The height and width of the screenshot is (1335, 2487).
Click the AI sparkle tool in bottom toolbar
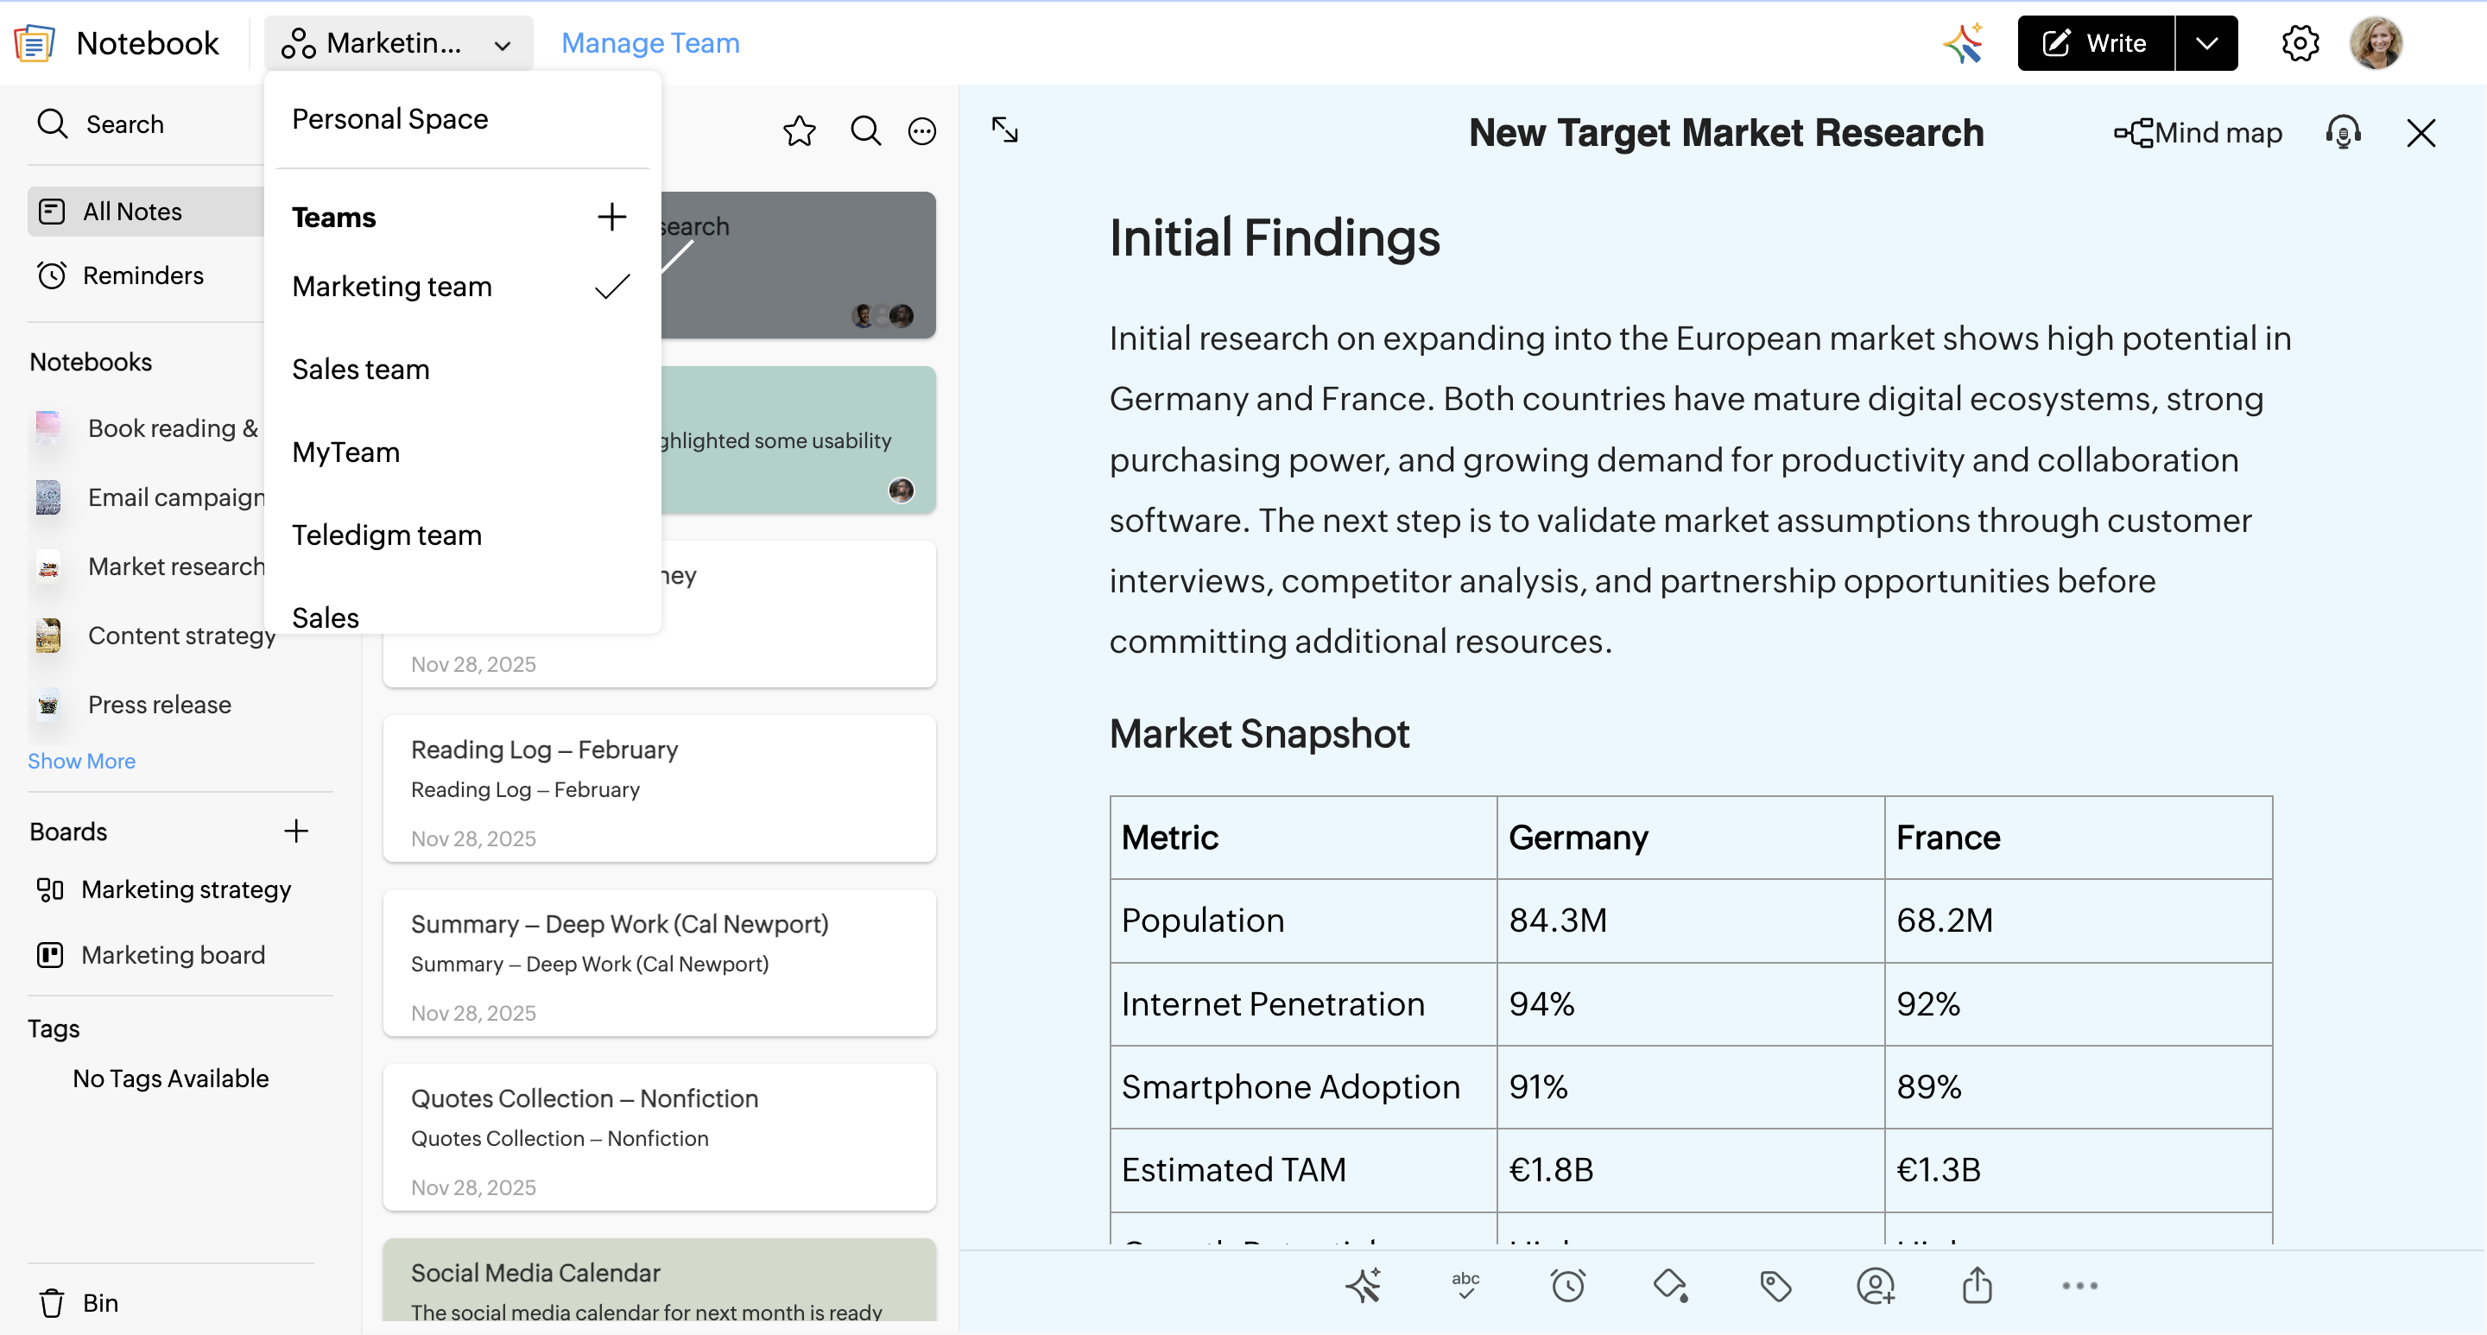tap(1364, 1285)
